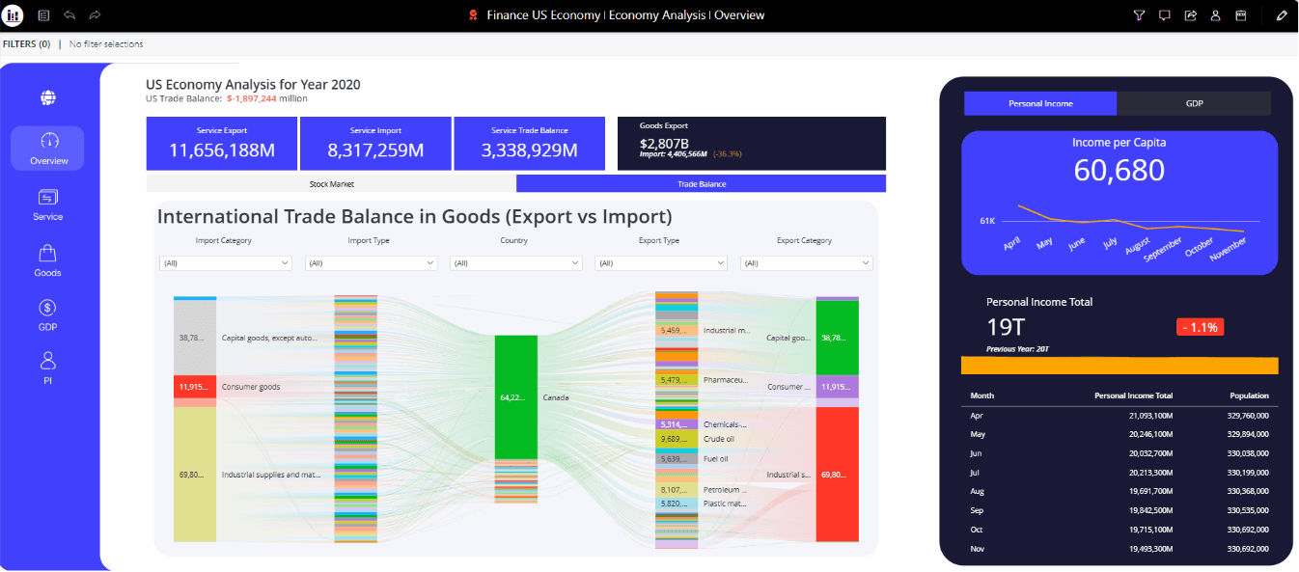Viewport: 1299px width, 572px height.
Task: Click the FILTERS (0) label
Action: (26, 44)
